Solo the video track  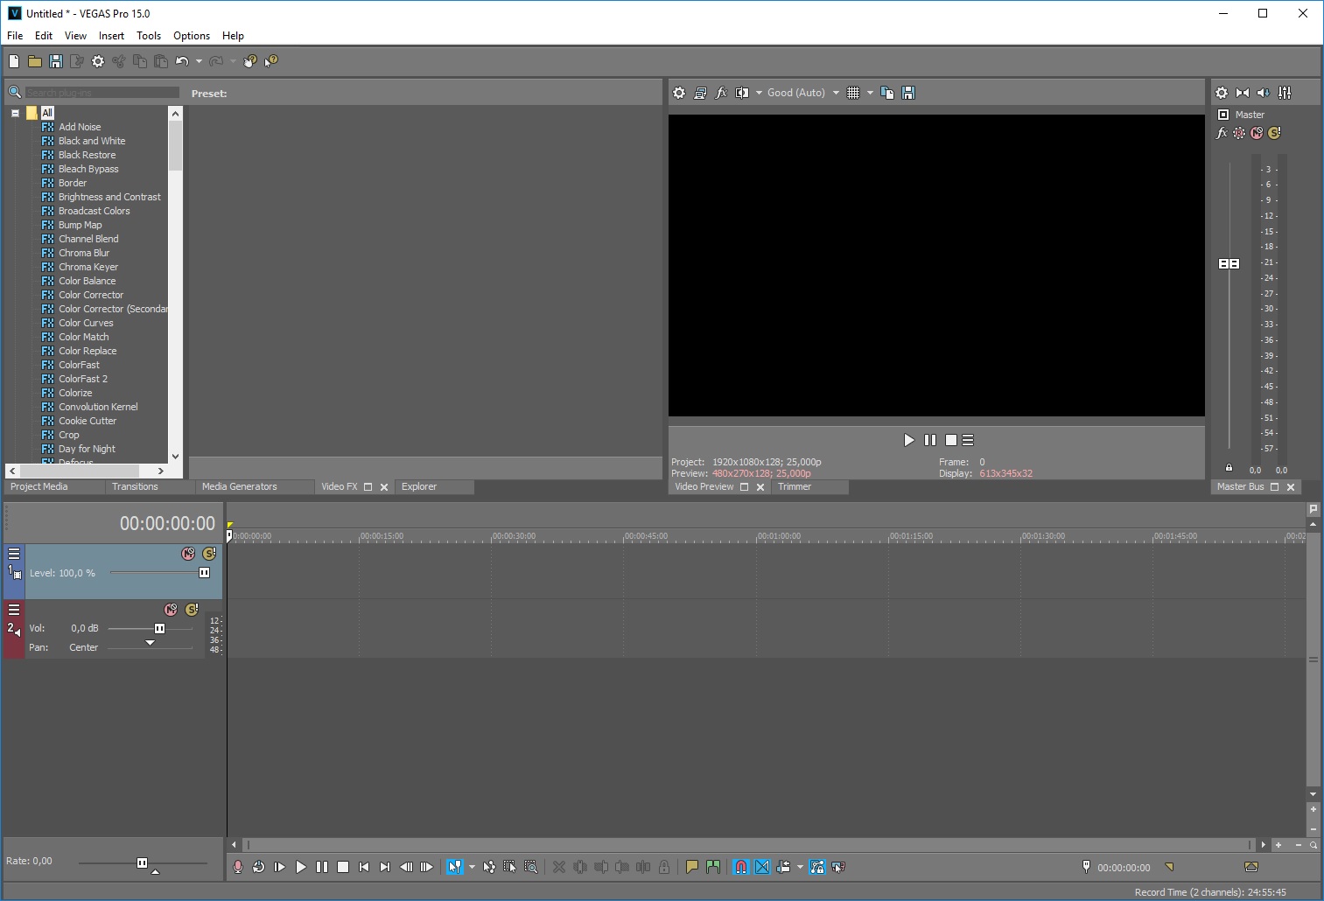tap(208, 553)
